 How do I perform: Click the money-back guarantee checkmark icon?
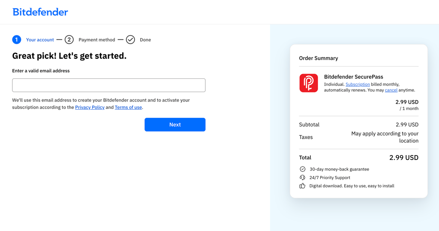(x=302, y=169)
